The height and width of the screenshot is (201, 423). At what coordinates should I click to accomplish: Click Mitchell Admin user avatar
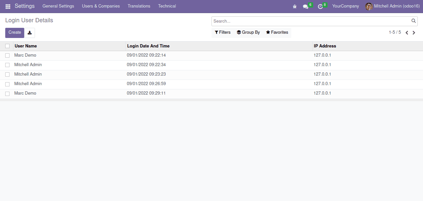(x=369, y=6)
